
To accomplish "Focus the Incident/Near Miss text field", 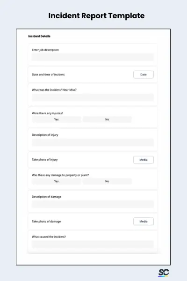I will pos(93,97).
